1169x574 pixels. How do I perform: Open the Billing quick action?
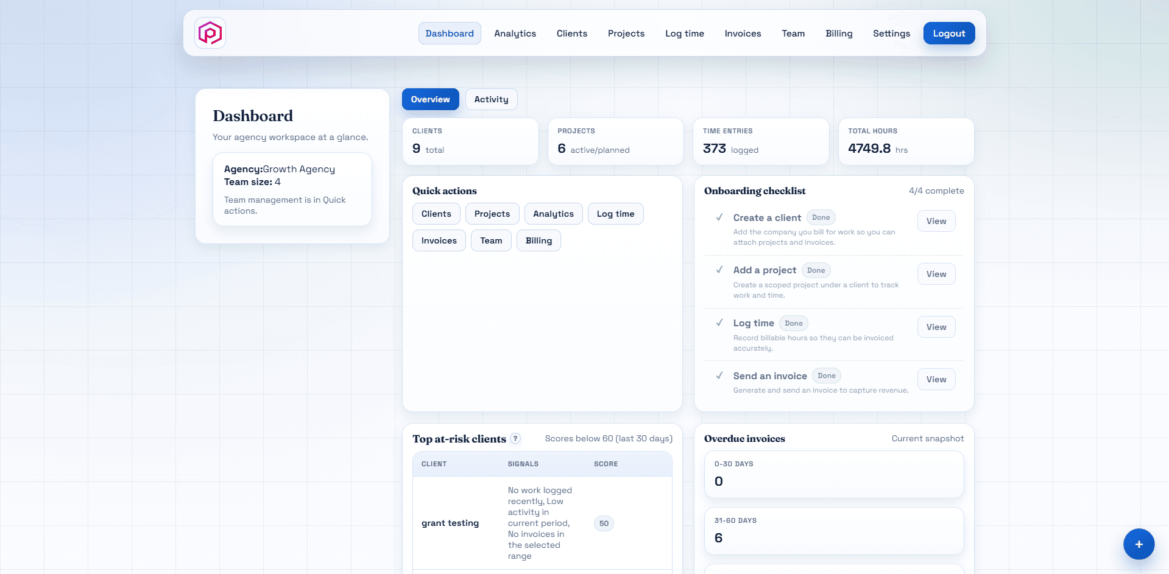click(x=539, y=240)
